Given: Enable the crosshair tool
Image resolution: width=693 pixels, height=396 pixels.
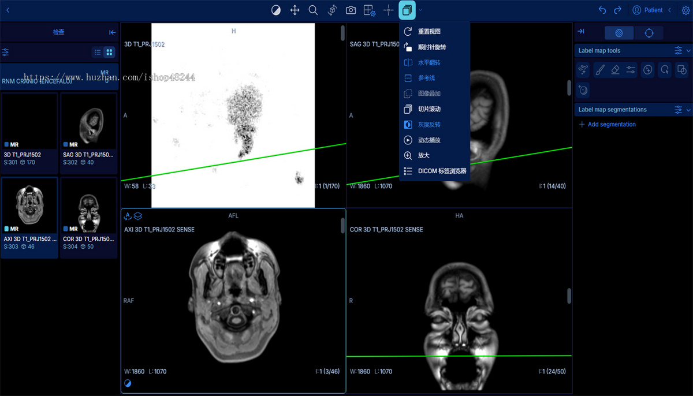Looking at the screenshot, I should (388, 10).
